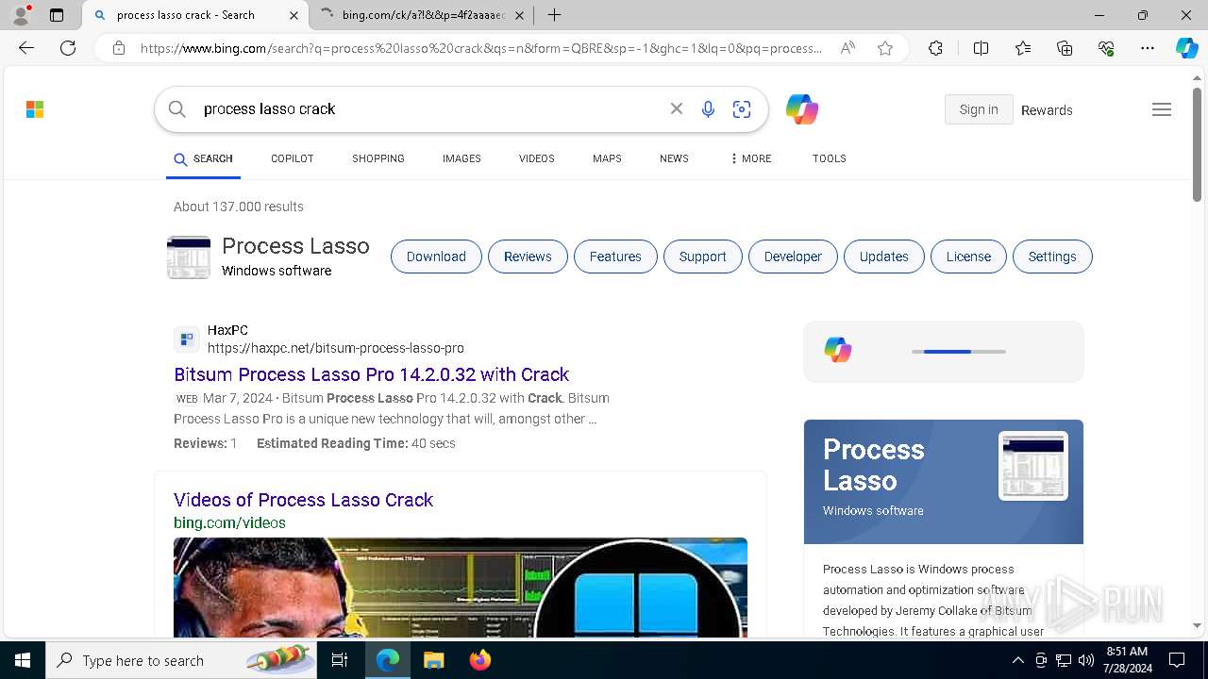This screenshot has width=1208, height=679.
Task: Open Windows Start menu
Action: click(x=23, y=660)
